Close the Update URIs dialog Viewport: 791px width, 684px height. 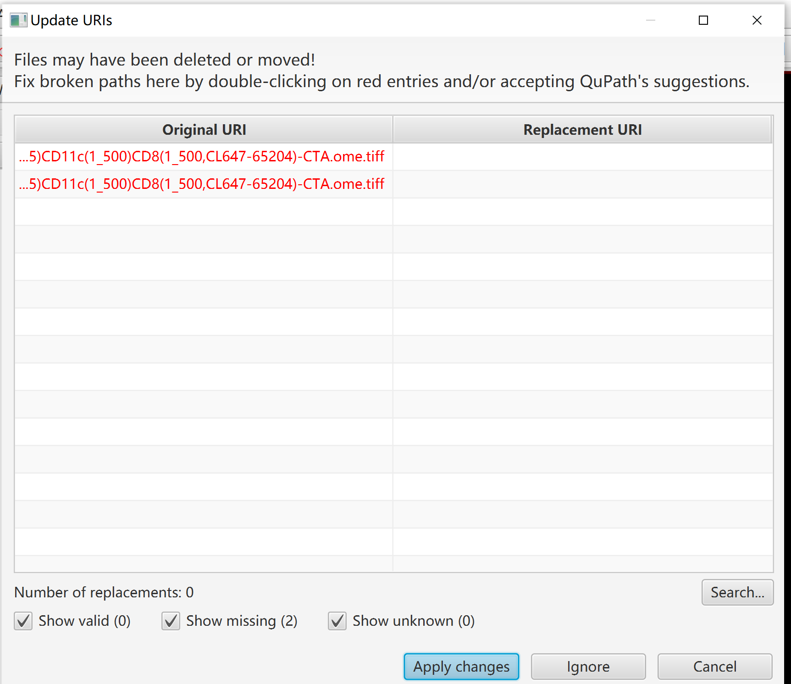pyautogui.click(x=757, y=20)
